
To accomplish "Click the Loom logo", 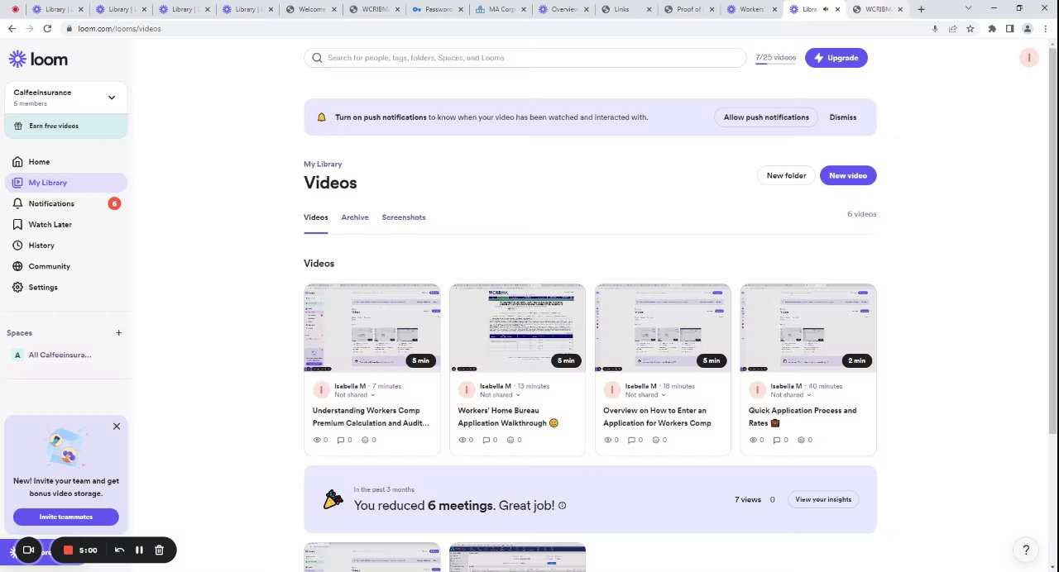I will click(x=38, y=60).
